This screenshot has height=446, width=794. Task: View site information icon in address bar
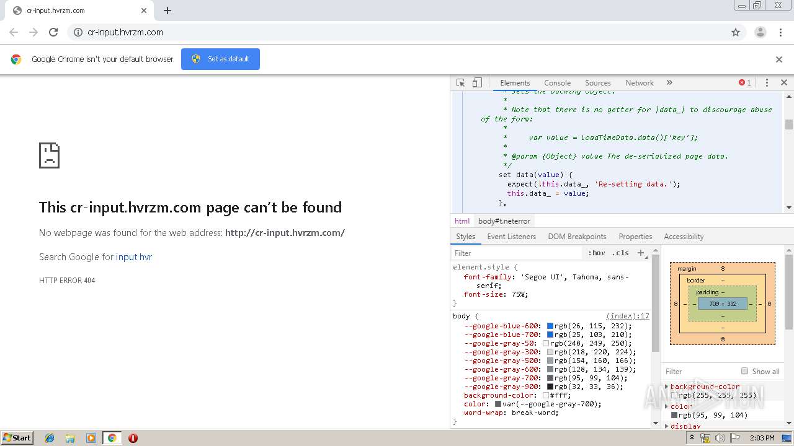(x=78, y=32)
